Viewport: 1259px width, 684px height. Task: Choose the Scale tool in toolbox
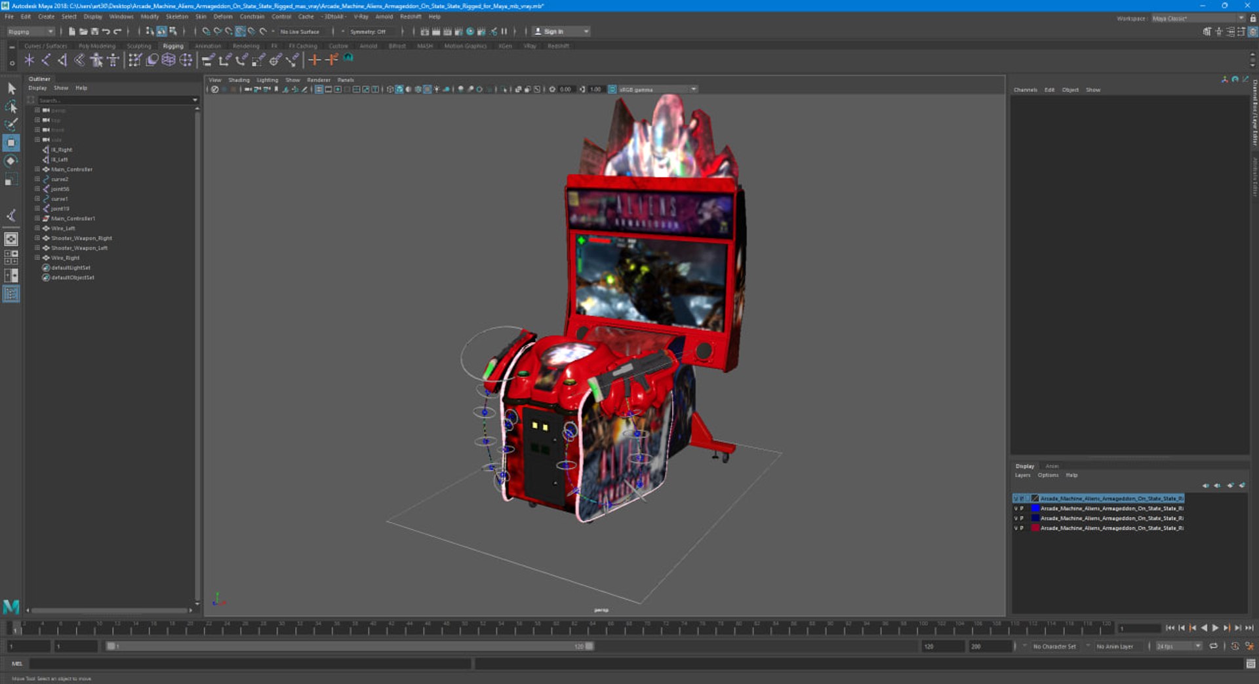pyautogui.click(x=11, y=180)
